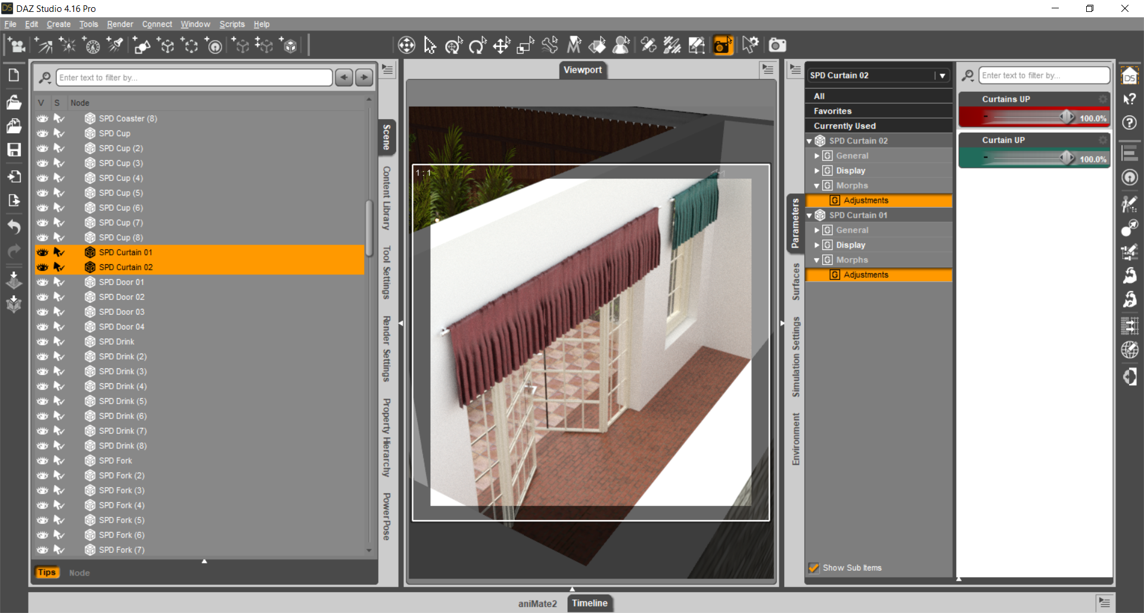Hide SPD Fork (2) with eye icon
The height and width of the screenshot is (613, 1144).
click(42, 476)
